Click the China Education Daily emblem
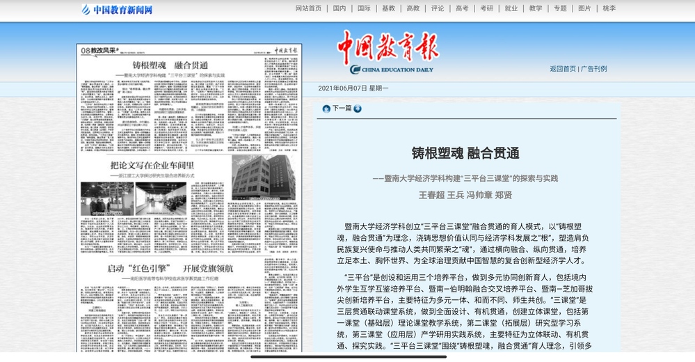Screen dimensions: 695x362 (x=356, y=69)
